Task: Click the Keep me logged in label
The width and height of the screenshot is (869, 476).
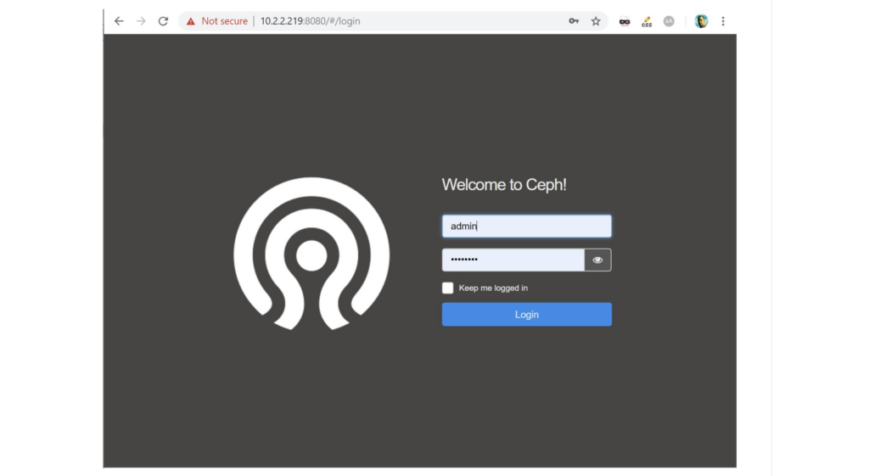Action: pos(493,288)
